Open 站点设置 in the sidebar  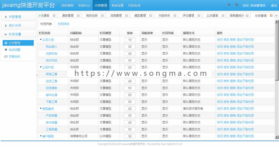15,50
